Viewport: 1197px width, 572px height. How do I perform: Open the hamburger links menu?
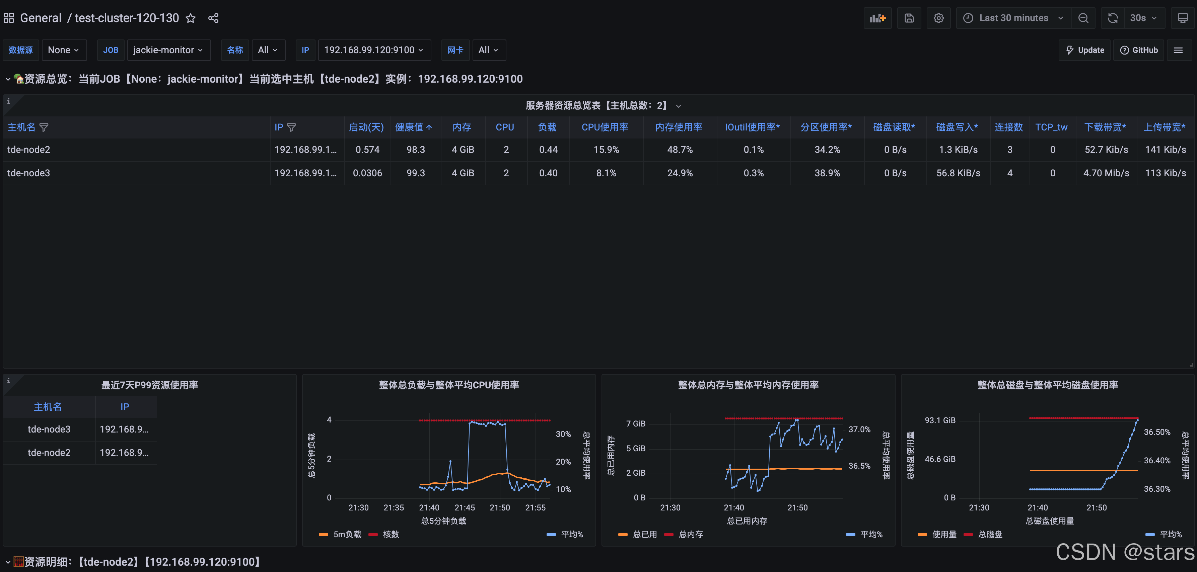click(x=1179, y=50)
